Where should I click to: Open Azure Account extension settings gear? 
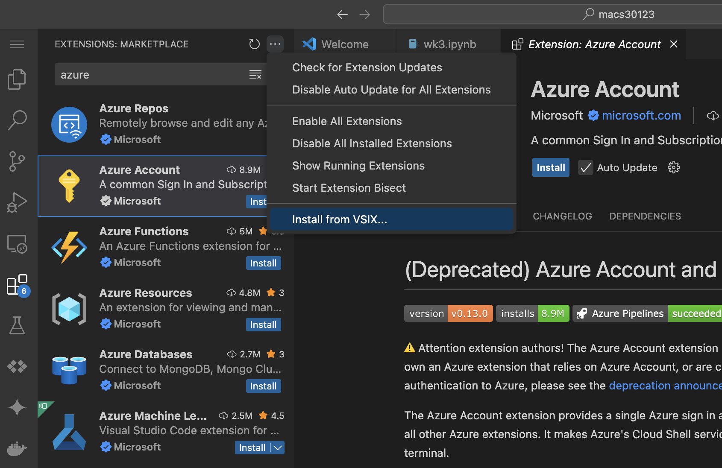pos(674,167)
